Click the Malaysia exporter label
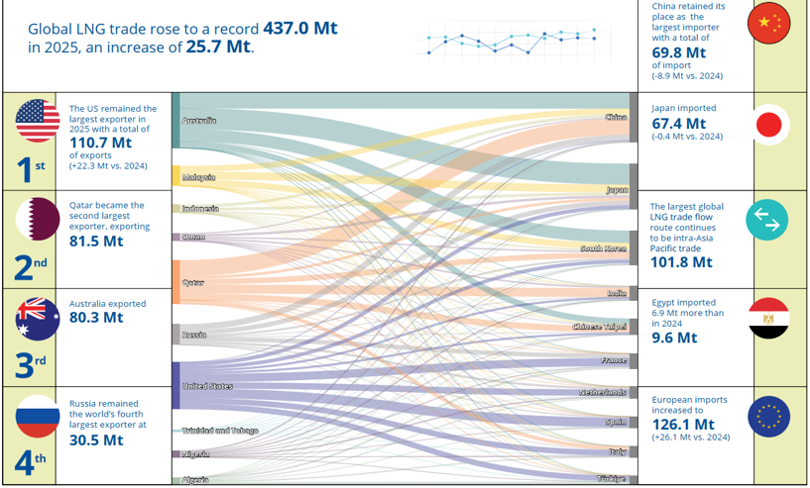 coord(199,177)
